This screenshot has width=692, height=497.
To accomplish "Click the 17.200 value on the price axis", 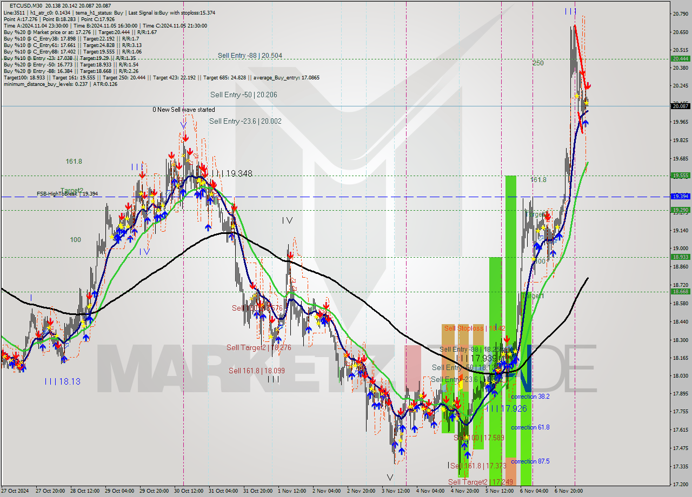I will point(680,484).
